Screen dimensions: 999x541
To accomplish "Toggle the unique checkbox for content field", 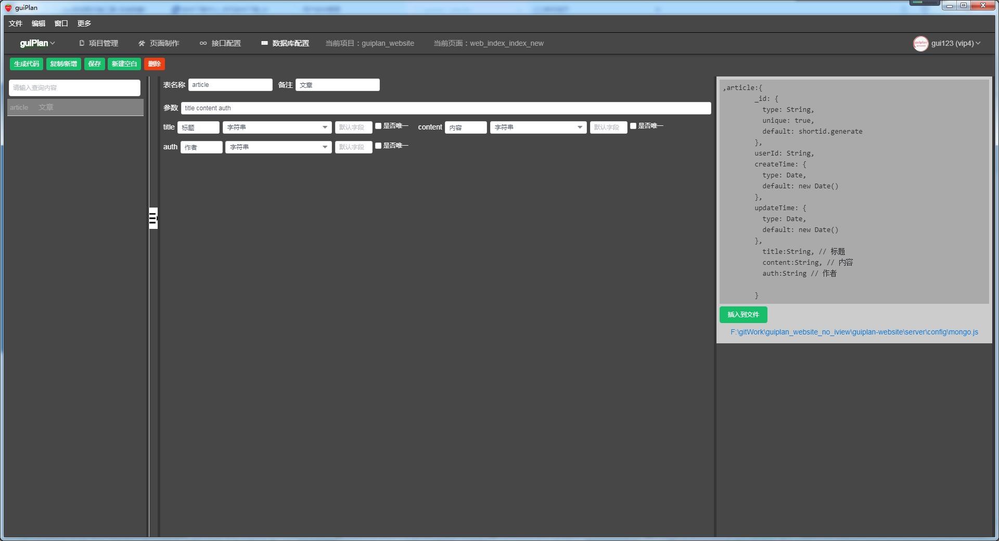I will (x=633, y=126).
